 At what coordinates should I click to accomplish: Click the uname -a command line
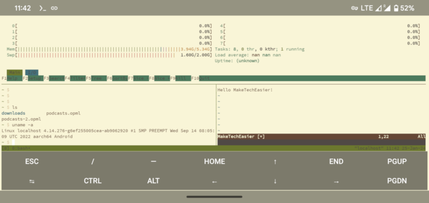pyautogui.click(x=23, y=125)
